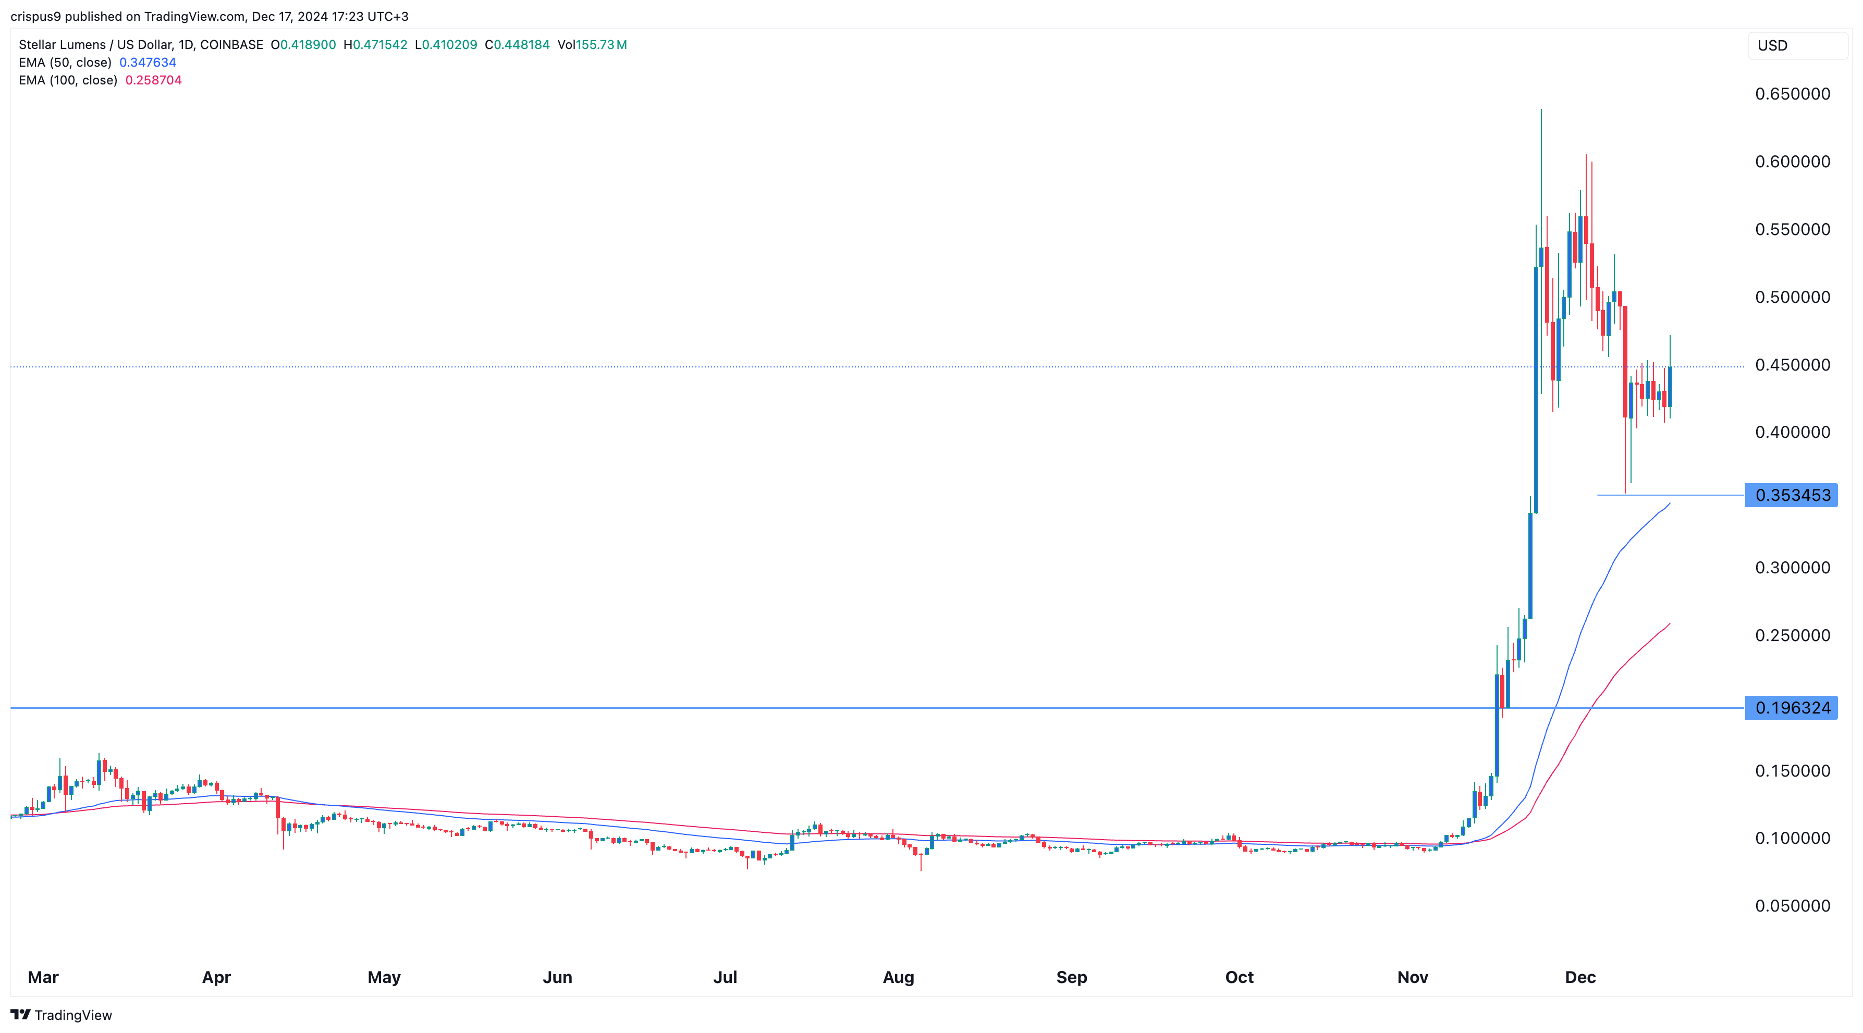The image size is (1863, 1033).
Task: Toggle visibility of the EMA (50, close) indicator
Action: (67, 62)
